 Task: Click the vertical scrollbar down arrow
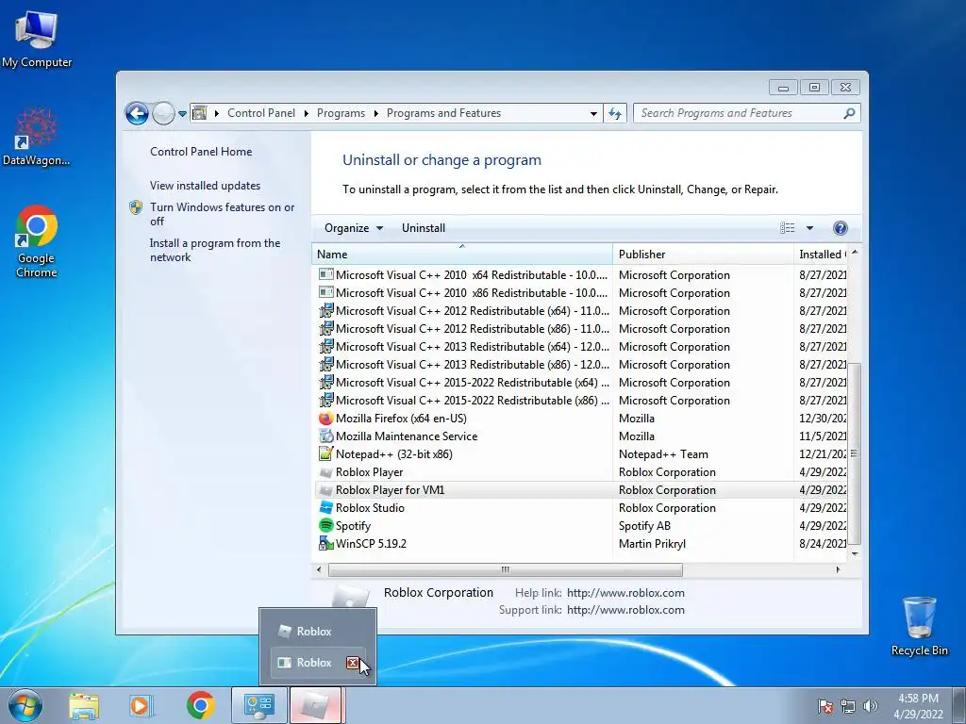855,553
